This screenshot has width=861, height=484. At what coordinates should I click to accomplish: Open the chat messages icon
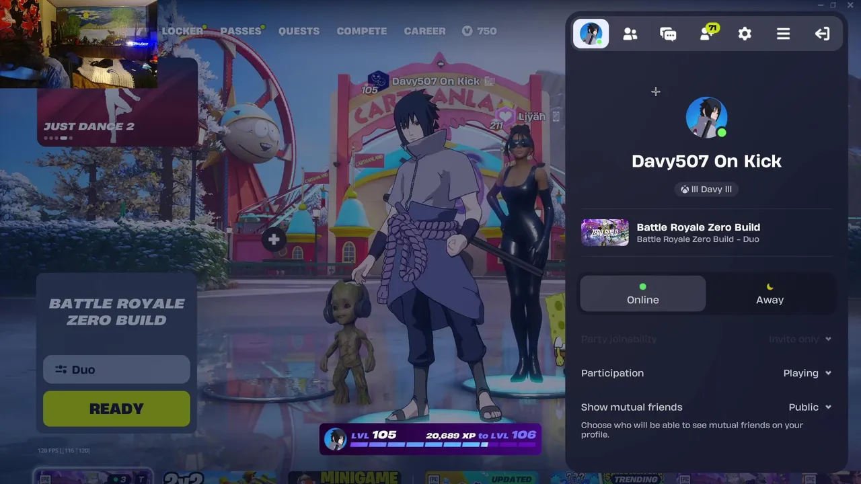tap(668, 34)
